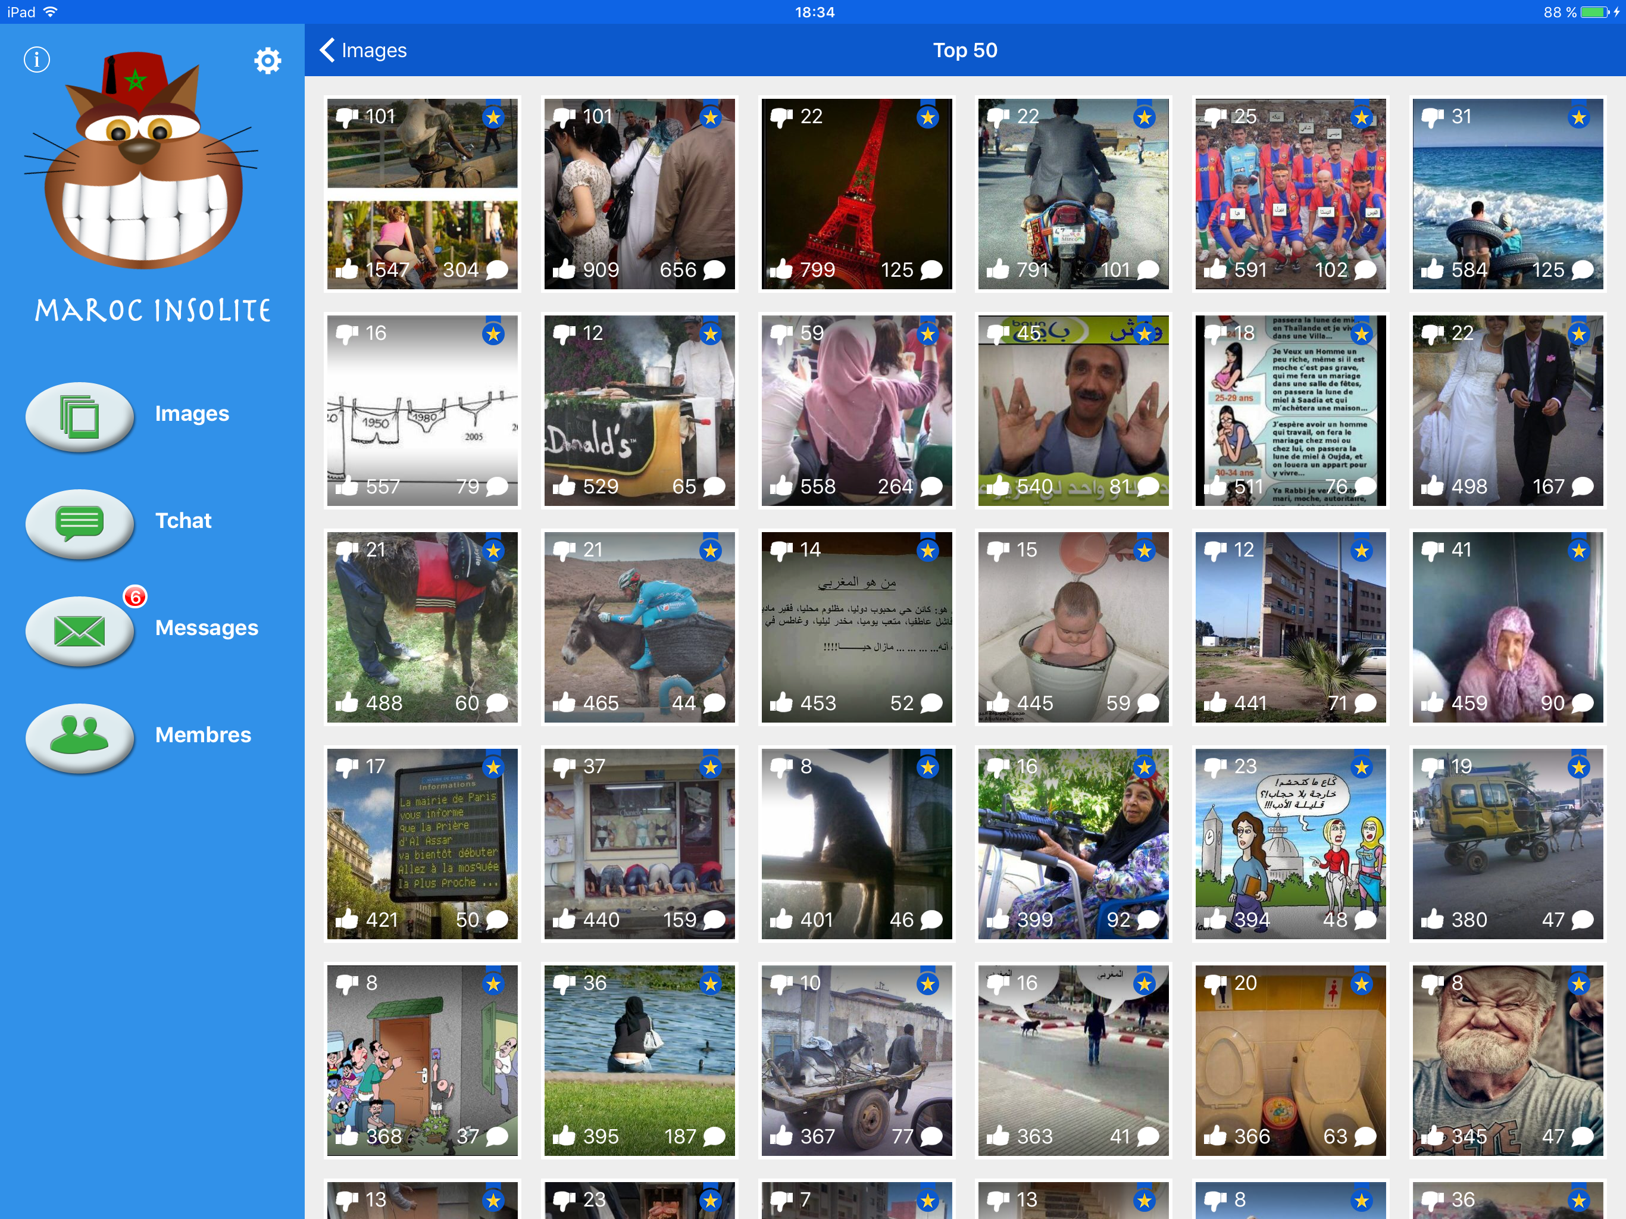Like the image with 440 likes

coord(564,919)
